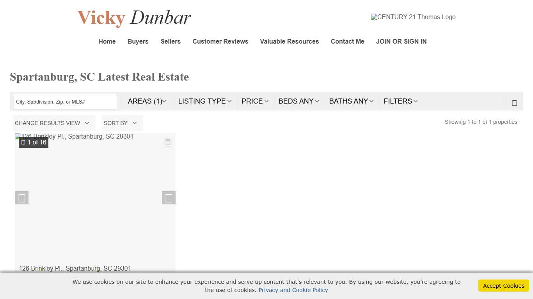
Task: Open the FILTERS dropdown
Action: (401, 101)
